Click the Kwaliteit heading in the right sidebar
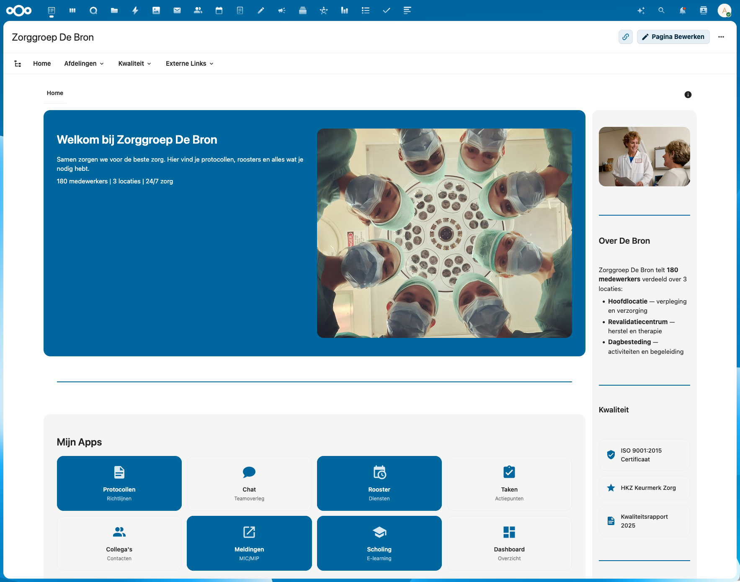The height and width of the screenshot is (582, 740). (x=614, y=410)
